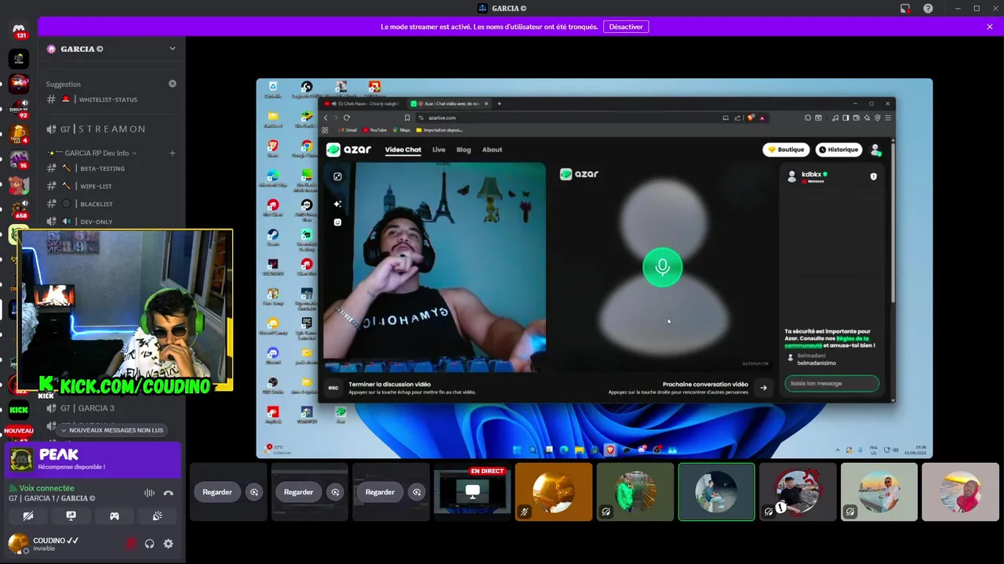This screenshot has height=564, width=1004.
Task: Open the wipe-list channel
Action: click(x=112, y=186)
